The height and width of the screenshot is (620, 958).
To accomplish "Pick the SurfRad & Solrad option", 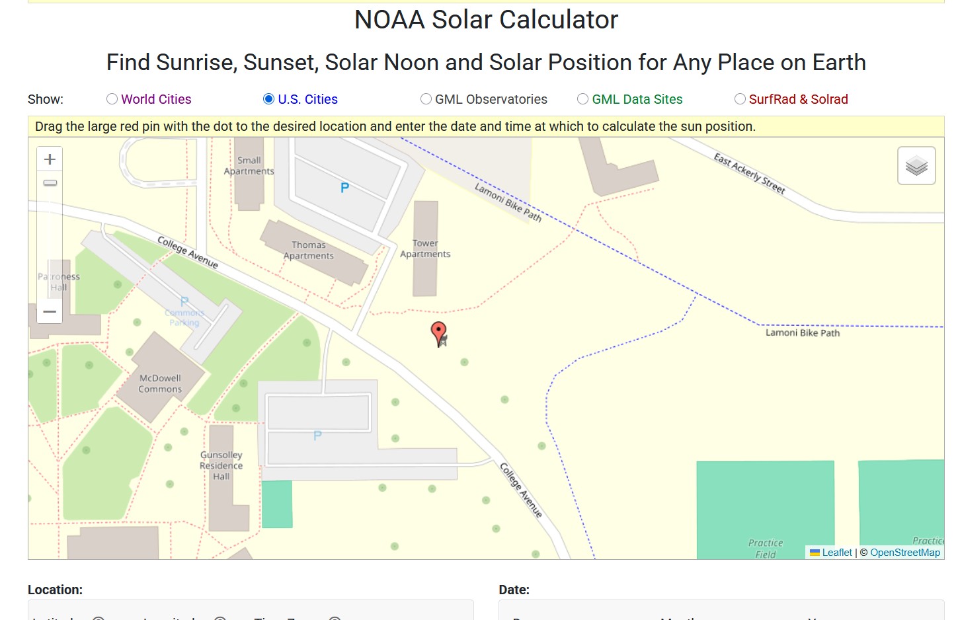I will (x=740, y=99).
